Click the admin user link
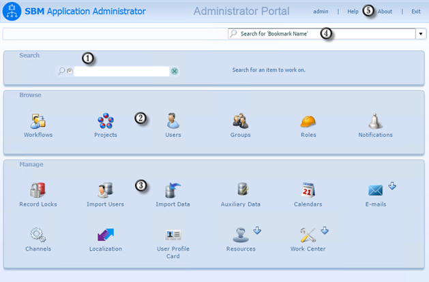 (321, 12)
